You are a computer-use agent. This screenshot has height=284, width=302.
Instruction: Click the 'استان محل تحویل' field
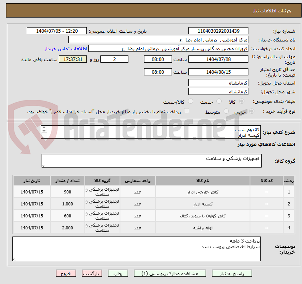218,83
